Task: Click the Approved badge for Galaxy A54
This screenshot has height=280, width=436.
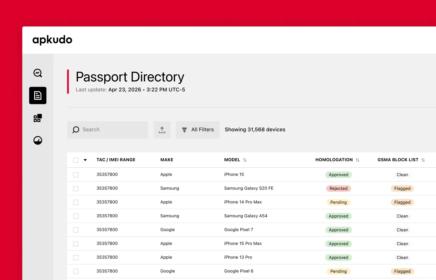Action: [x=339, y=216]
